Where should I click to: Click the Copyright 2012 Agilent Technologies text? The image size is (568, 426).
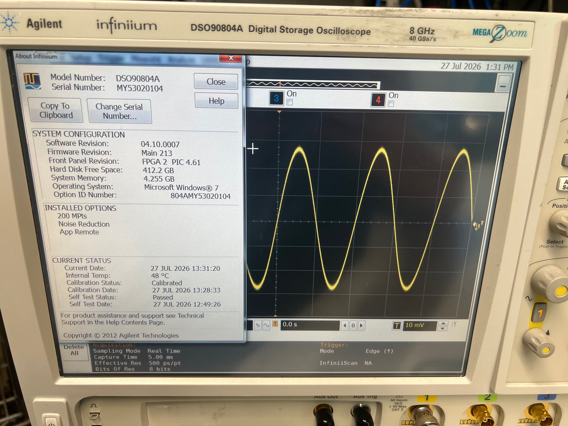pyautogui.click(x=121, y=335)
